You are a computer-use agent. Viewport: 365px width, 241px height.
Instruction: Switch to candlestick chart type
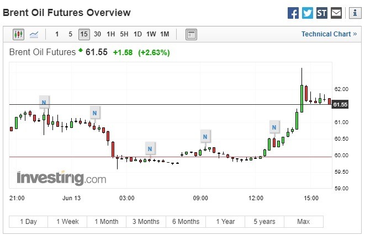point(18,34)
